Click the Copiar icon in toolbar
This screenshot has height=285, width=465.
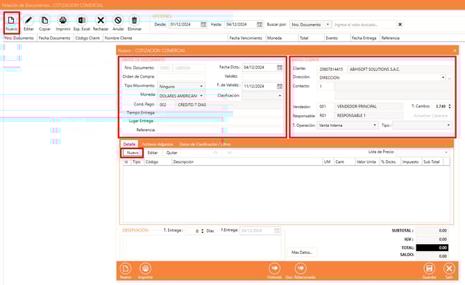(x=45, y=20)
